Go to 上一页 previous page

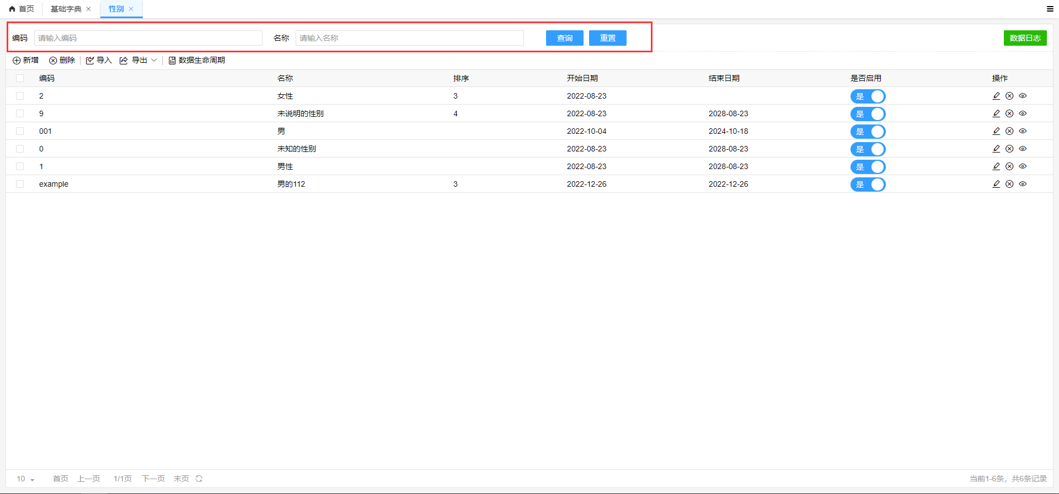coord(89,479)
